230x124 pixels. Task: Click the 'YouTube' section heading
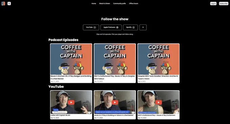(x=56, y=86)
